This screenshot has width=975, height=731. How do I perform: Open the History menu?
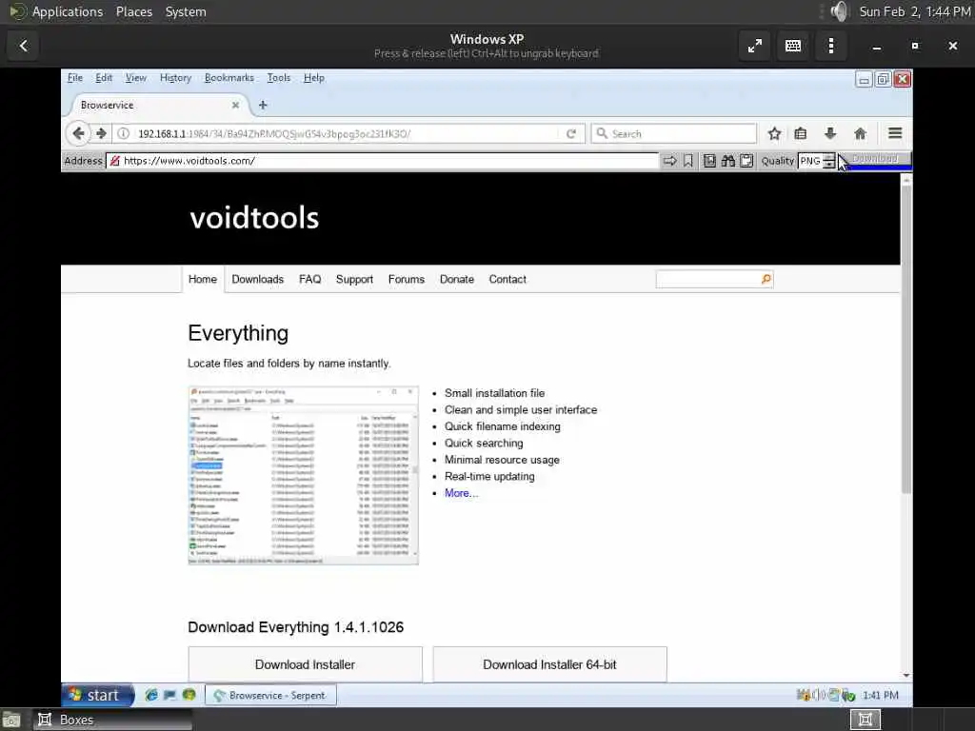175,78
